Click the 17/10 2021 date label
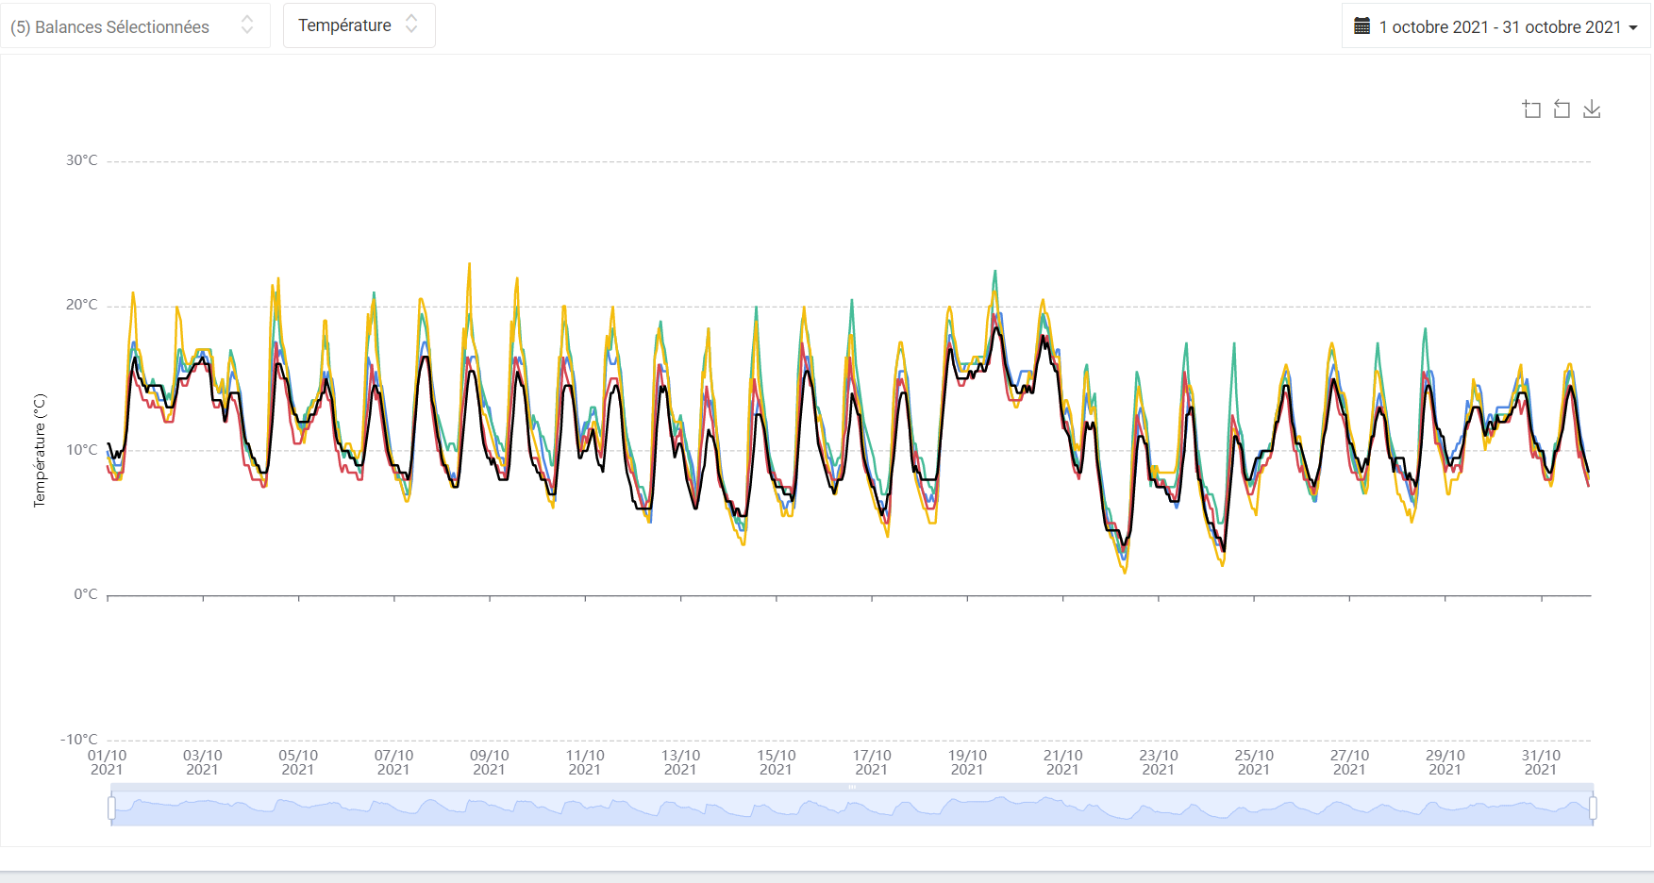The height and width of the screenshot is (883, 1654). pyautogui.click(x=872, y=762)
